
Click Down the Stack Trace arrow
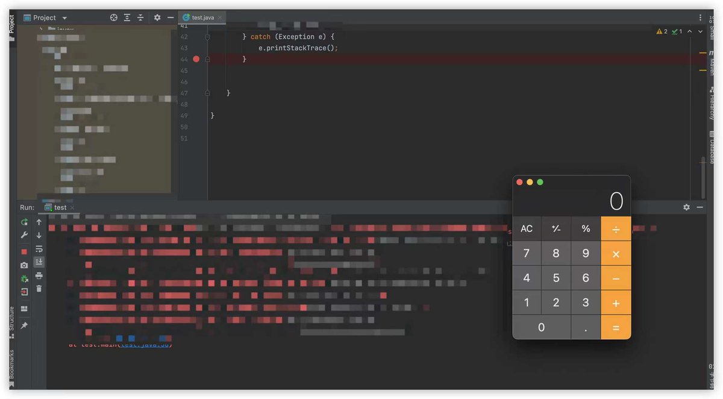[39, 235]
